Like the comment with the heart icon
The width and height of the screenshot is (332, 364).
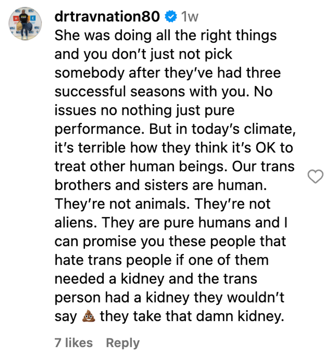(315, 177)
